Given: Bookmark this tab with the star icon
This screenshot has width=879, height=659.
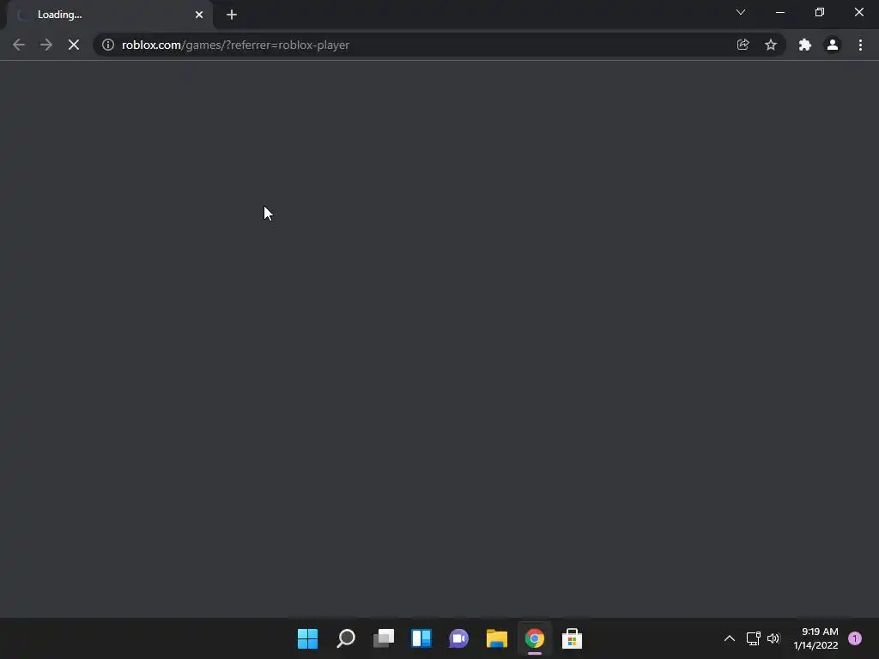Looking at the screenshot, I should [771, 45].
